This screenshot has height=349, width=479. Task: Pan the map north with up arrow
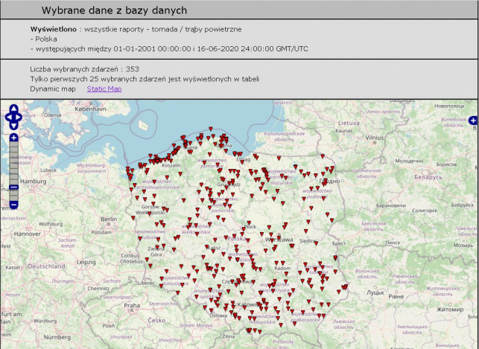[x=13, y=109]
